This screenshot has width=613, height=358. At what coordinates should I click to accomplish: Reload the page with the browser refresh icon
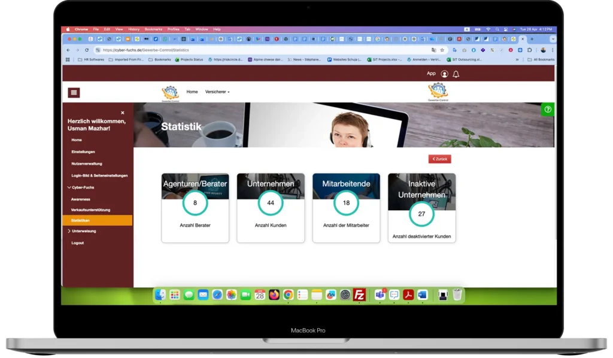(x=87, y=50)
